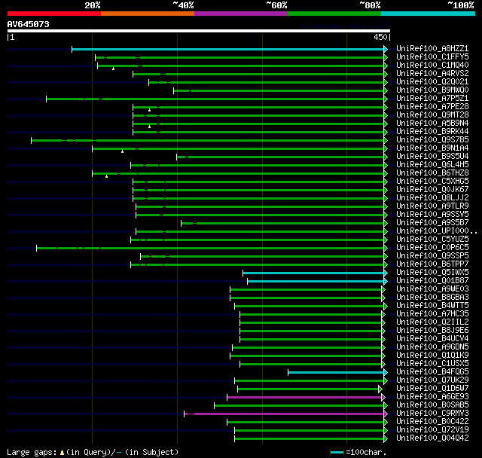Select the UniRef100_B9MWQ0 hit
The image size is (482, 458).
point(432,90)
